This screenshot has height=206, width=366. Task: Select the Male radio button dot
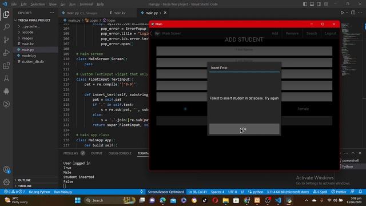pyautogui.click(x=185, y=109)
